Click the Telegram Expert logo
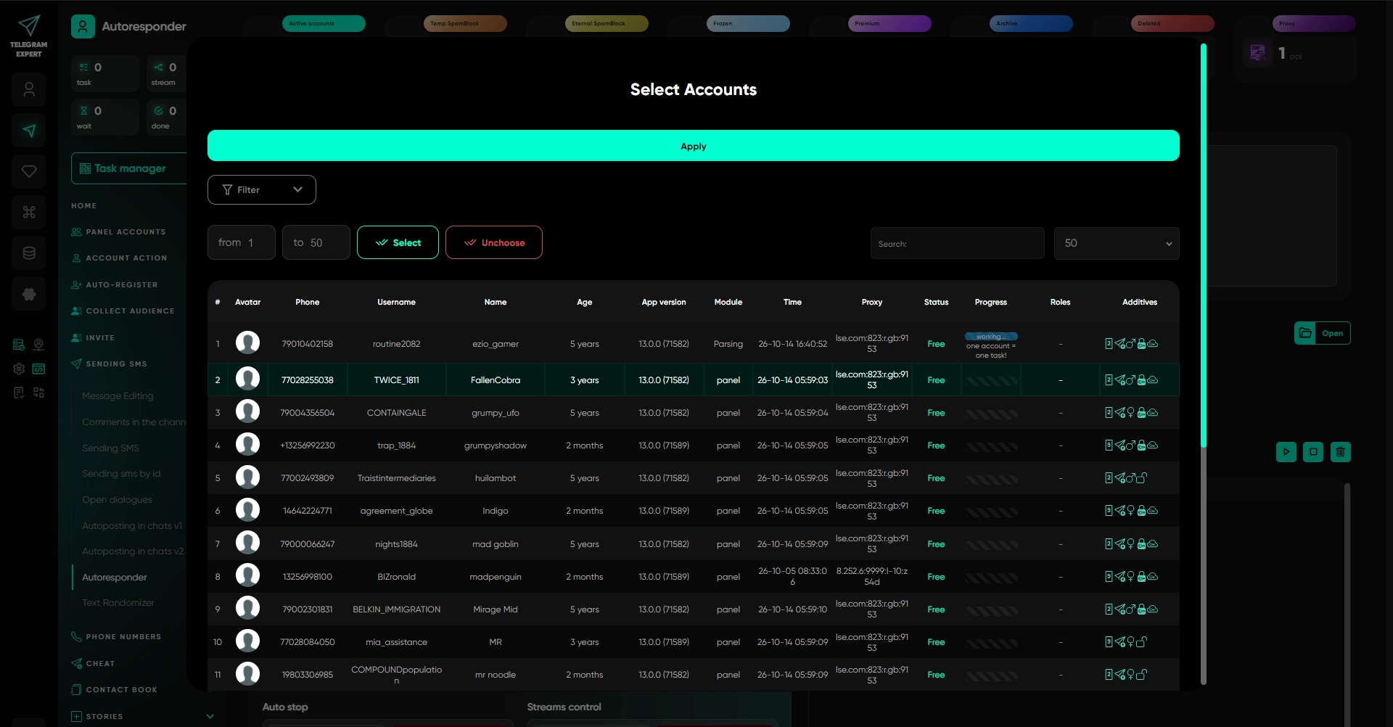Viewport: 1393px width, 727px height. click(x=29, y=36)
